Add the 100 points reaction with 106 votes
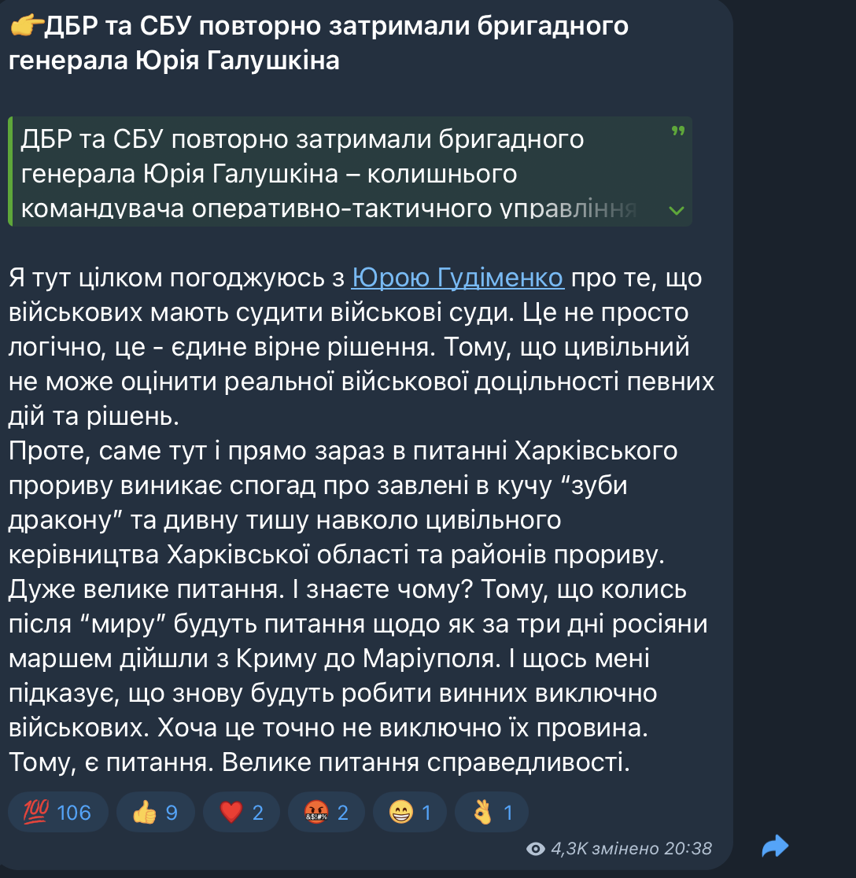The height and width of the screenshot is (878, 856). [58, 812]
